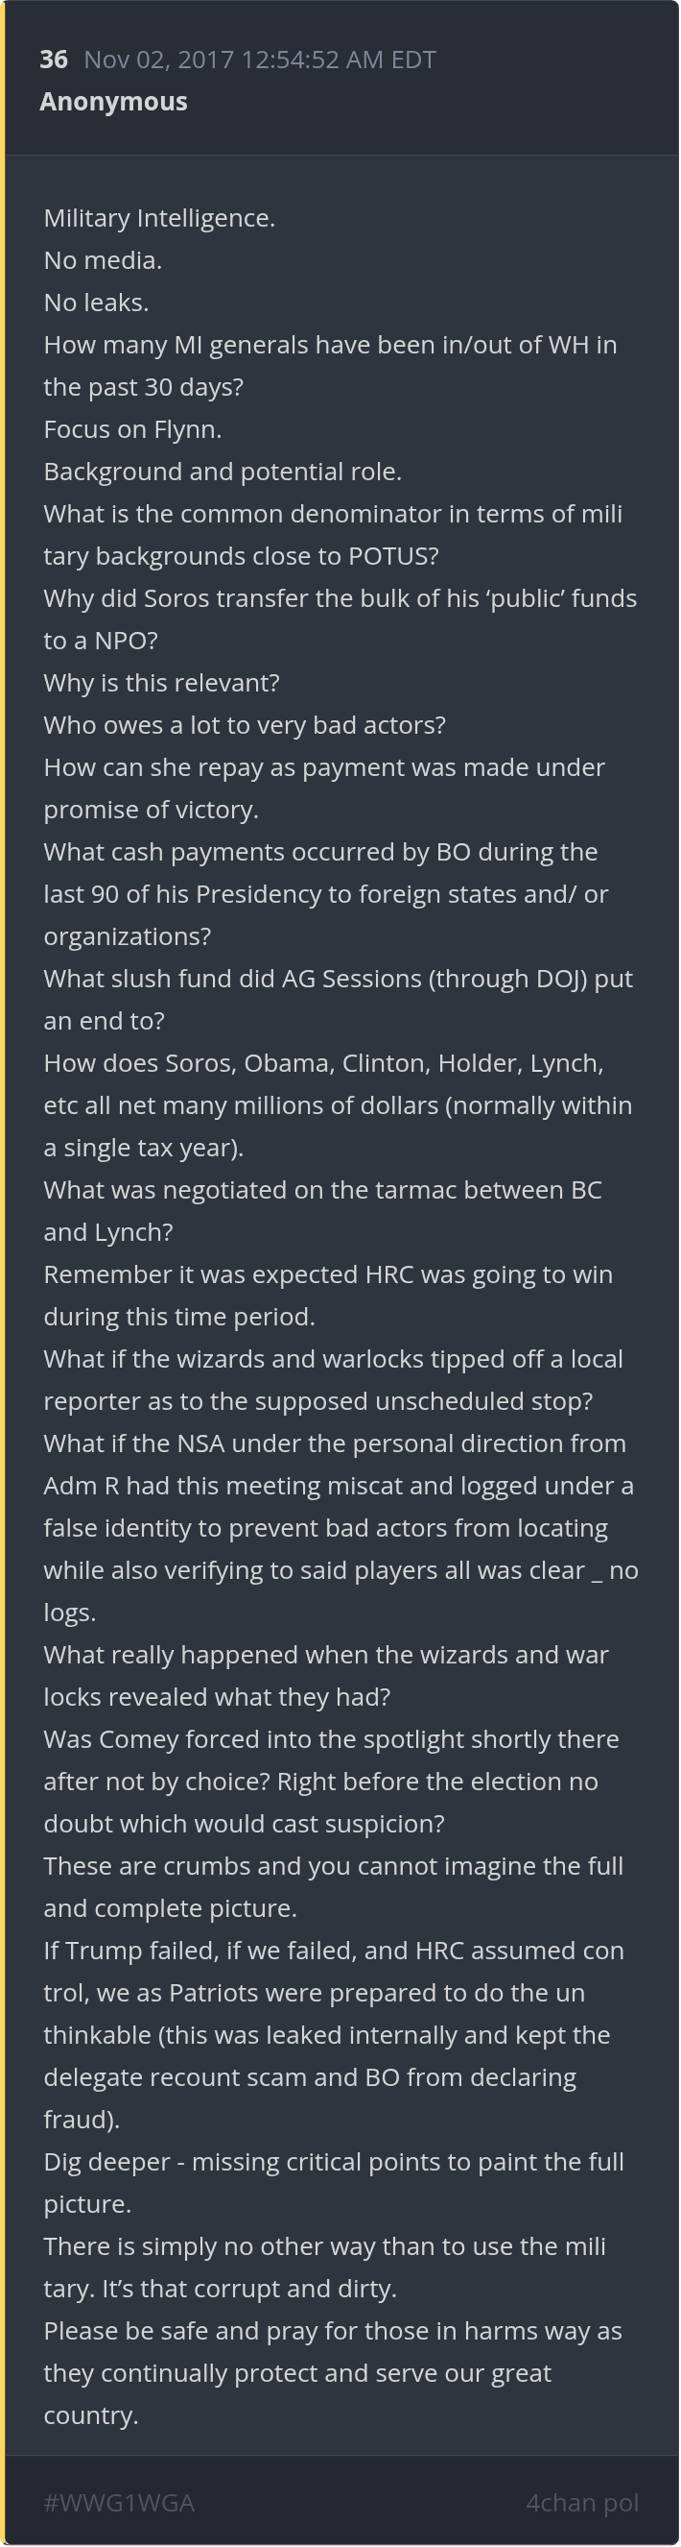Click the final "country." line
The image size is (681, 2547).
91,2414
